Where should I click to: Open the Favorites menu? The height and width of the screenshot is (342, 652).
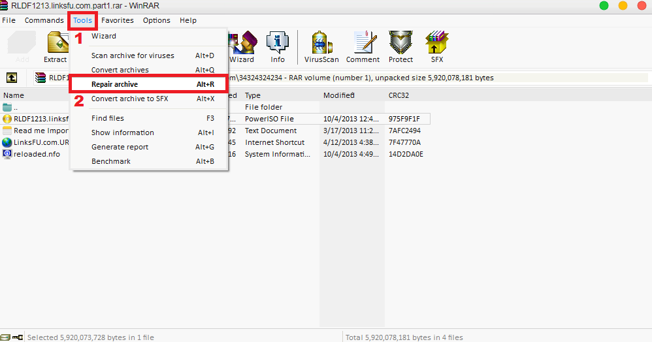coord(117,20)
